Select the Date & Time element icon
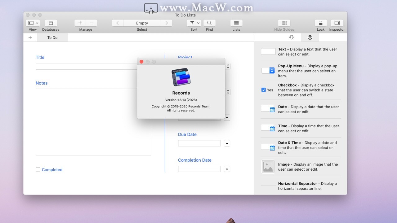The height and width of the screenshot is (223, 397). 272,148
